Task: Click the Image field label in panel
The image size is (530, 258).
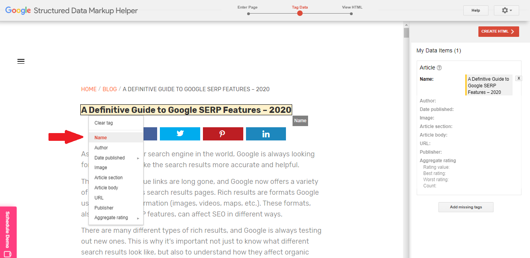Action: coord(427,118)
